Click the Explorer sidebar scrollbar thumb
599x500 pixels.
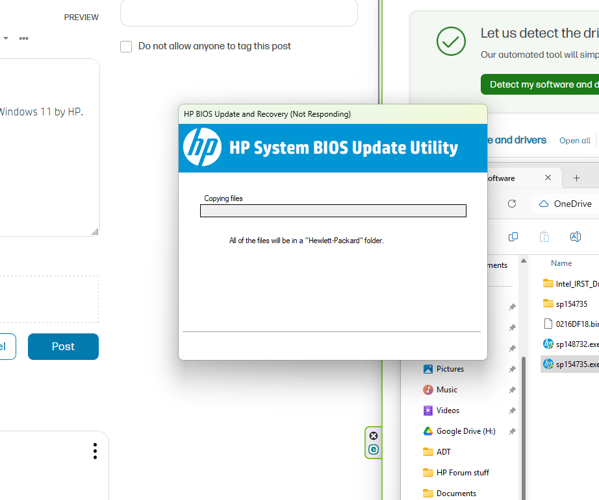(x=524, y=428)
